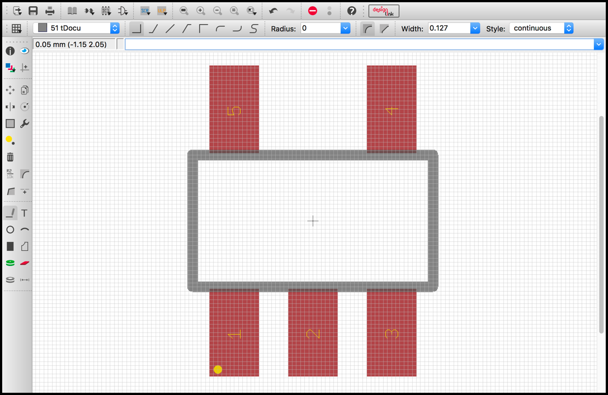Select the Line draw tool

point(10,213)
